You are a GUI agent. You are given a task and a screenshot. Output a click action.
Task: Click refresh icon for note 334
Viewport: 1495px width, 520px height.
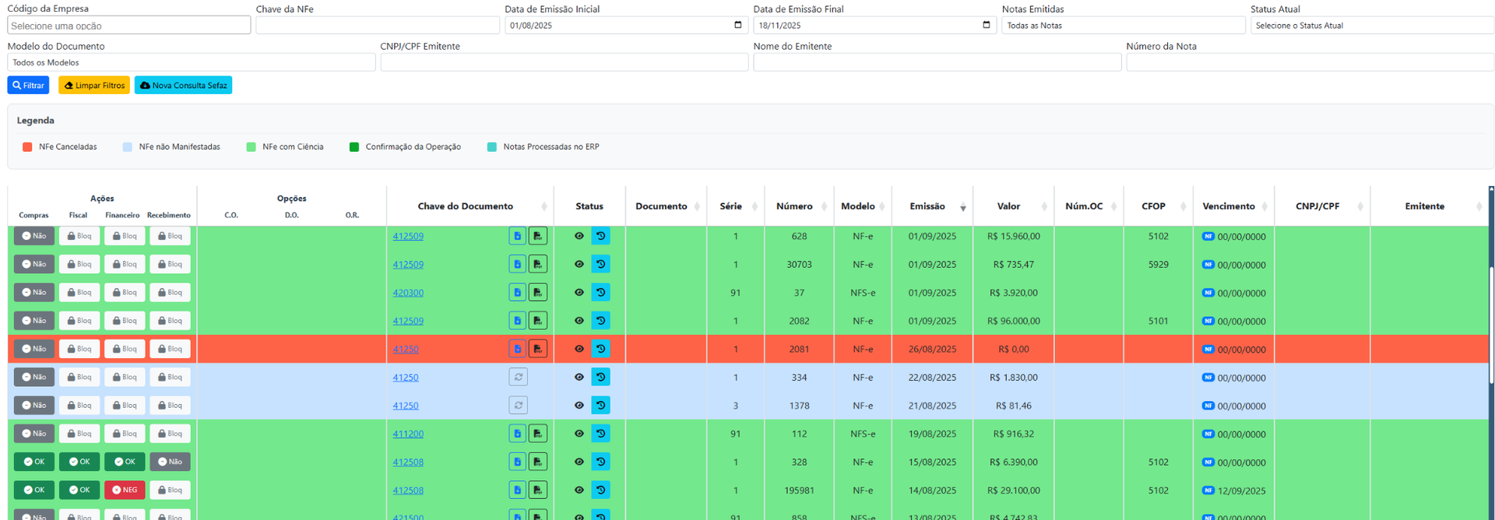point(518,378)
